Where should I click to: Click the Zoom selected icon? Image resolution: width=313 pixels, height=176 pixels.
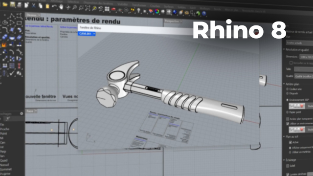point(94,9)
